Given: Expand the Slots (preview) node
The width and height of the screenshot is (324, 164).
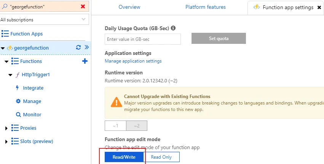Looking at the screenshot, I should point(6,141).
